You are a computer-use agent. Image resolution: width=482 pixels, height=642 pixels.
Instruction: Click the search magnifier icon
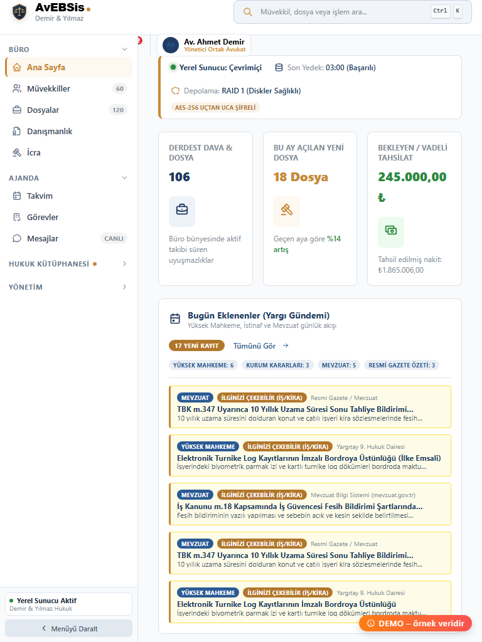tap(247, 12)
